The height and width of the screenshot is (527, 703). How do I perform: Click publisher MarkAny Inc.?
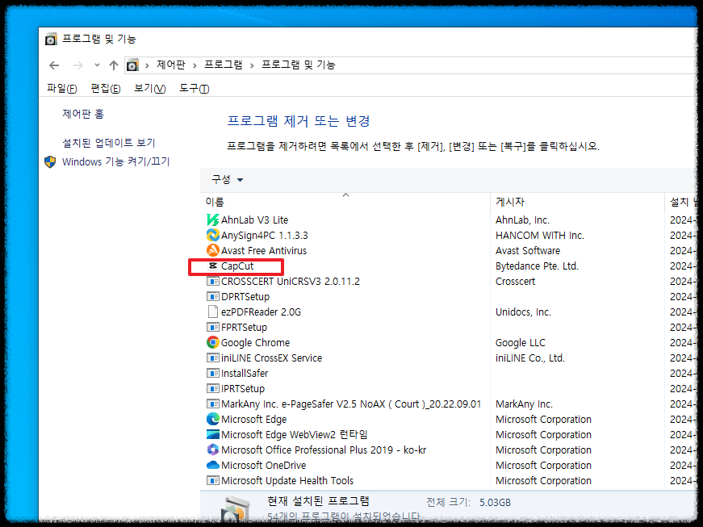[524, 404]
